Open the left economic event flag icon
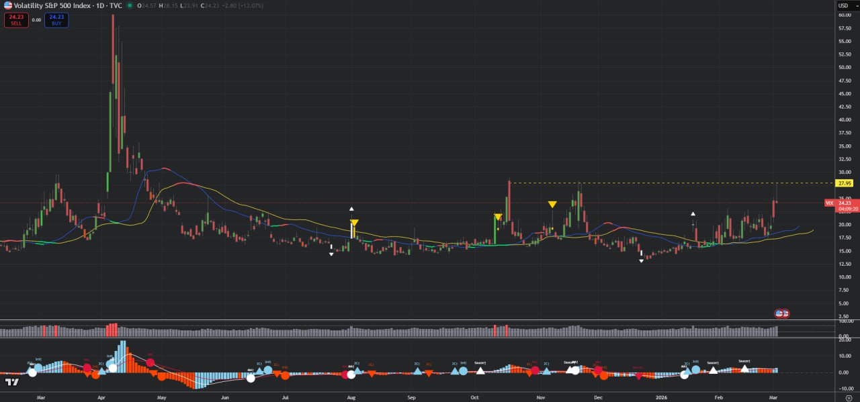Screen dimensions: 860x402 pyautogui.click(x=779, y=313)
